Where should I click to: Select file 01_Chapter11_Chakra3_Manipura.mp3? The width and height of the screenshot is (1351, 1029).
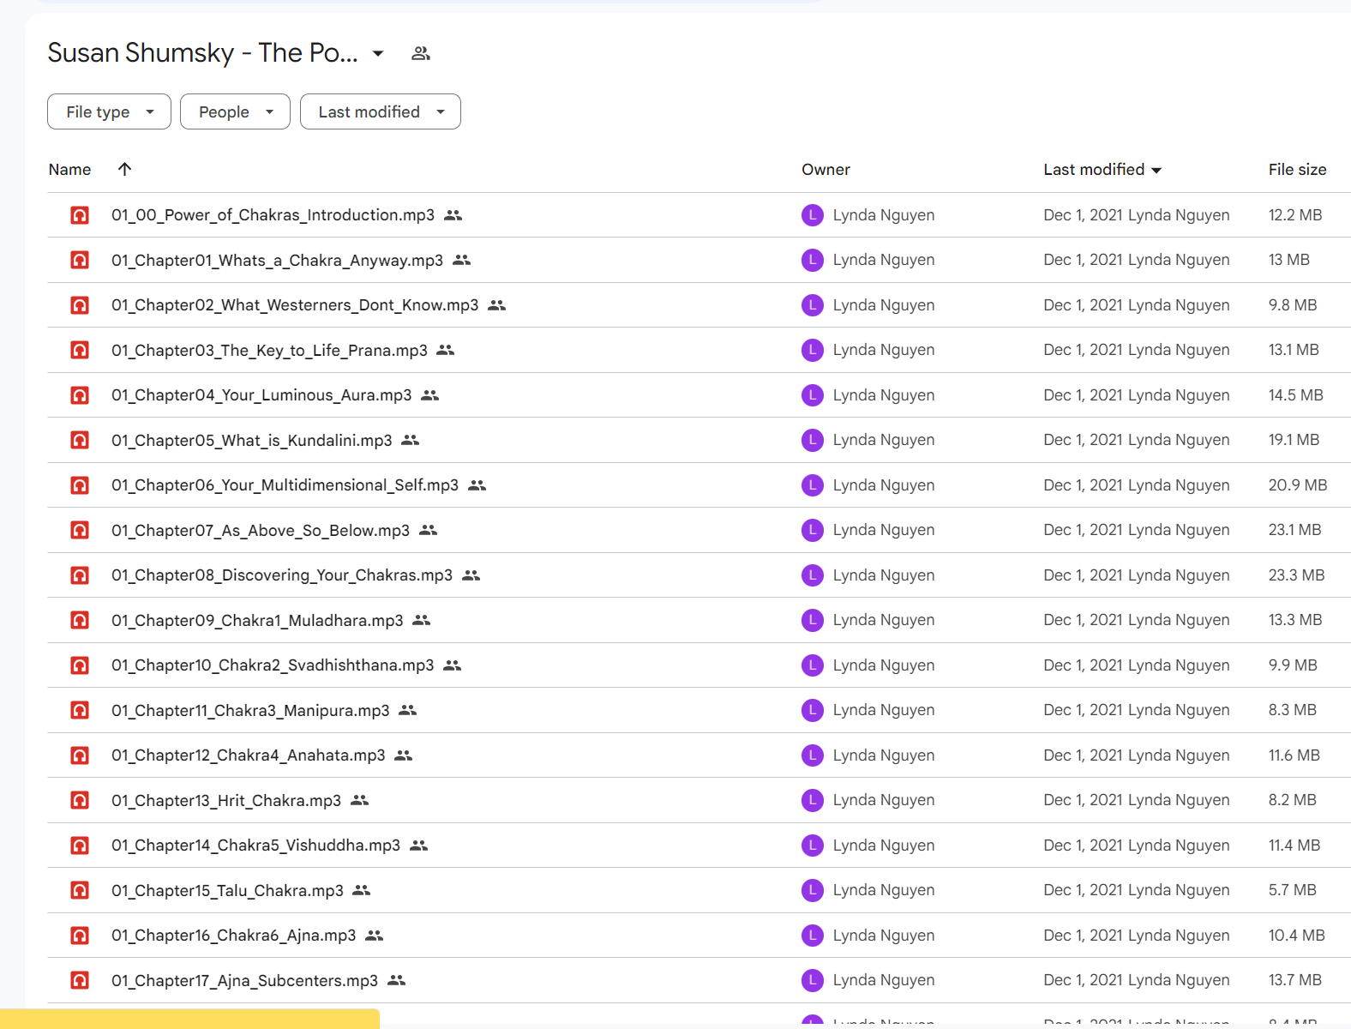pyautogui.click(x=250, y=710)
